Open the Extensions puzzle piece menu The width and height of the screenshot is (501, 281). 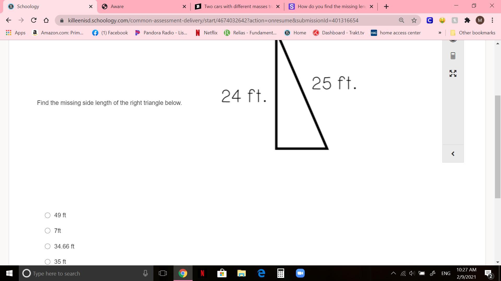pyautogui.click(x=467, y=20)
